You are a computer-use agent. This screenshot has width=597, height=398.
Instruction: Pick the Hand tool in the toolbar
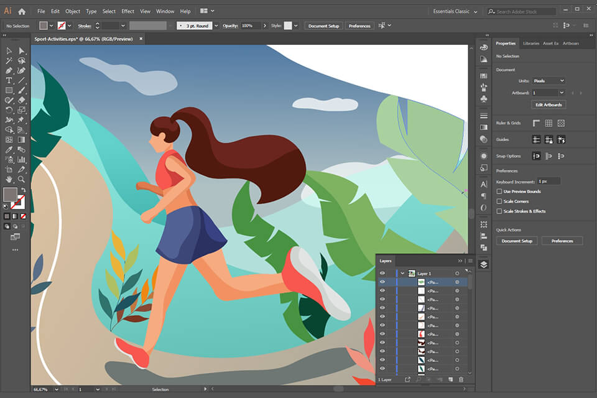tap(9, 180)
